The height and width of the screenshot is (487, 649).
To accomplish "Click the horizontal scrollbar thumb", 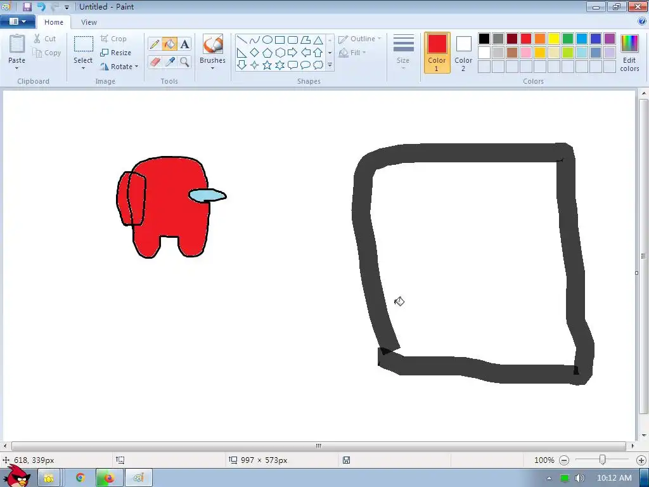I will point(319,446).
